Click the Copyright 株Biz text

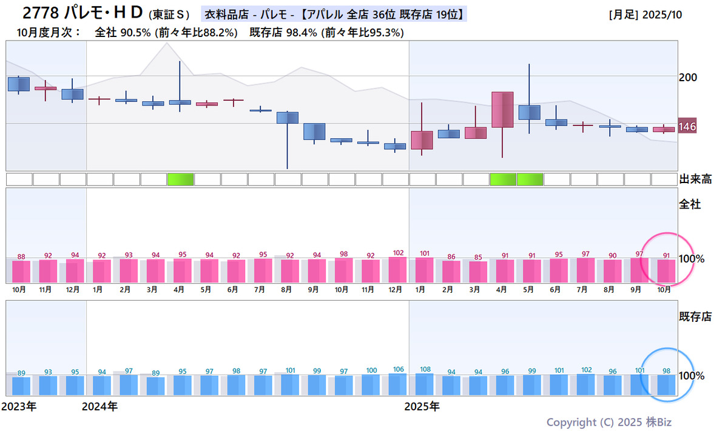tap(608, 422)
